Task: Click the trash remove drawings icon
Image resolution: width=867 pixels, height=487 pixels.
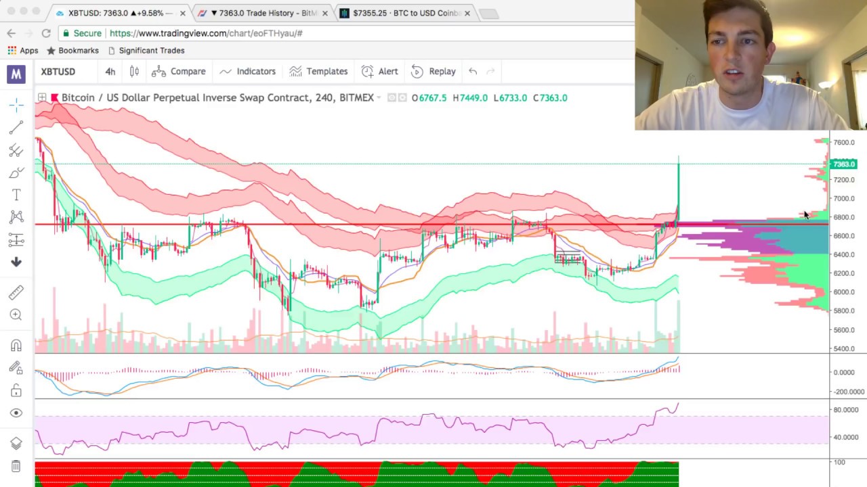Action: [16, 466]
